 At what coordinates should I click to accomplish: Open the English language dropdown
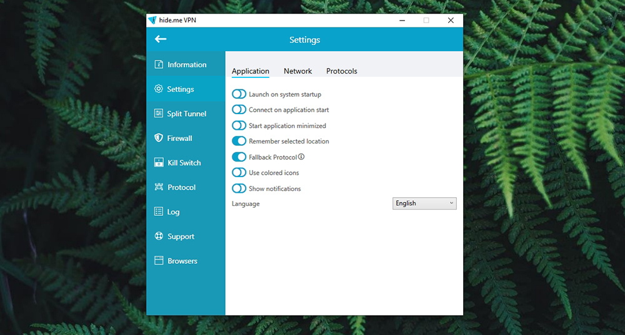pos(424,203)
